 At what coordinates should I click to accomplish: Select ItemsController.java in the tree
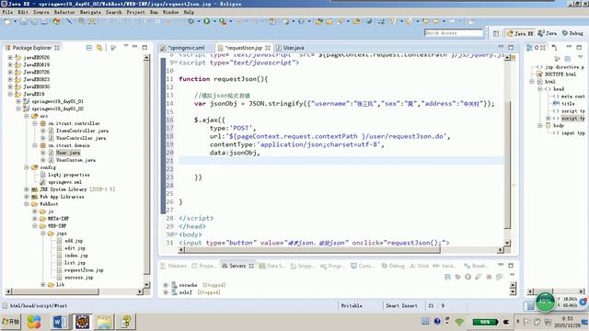(x=82, y=131)
